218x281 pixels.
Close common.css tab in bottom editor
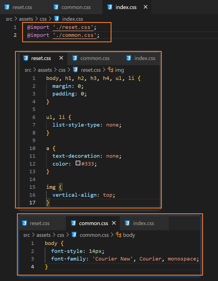(x=114, y=223)
